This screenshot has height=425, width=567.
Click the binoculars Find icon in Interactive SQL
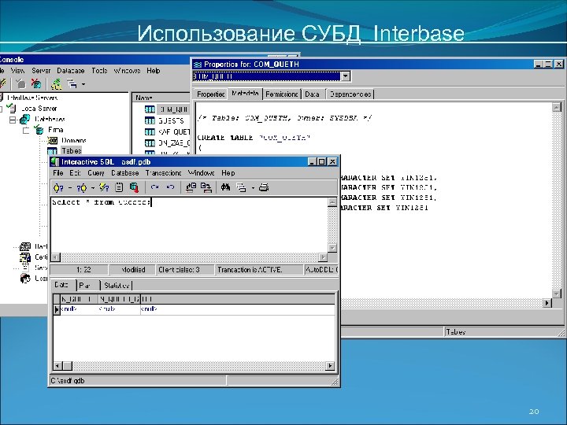pos(226,187)
